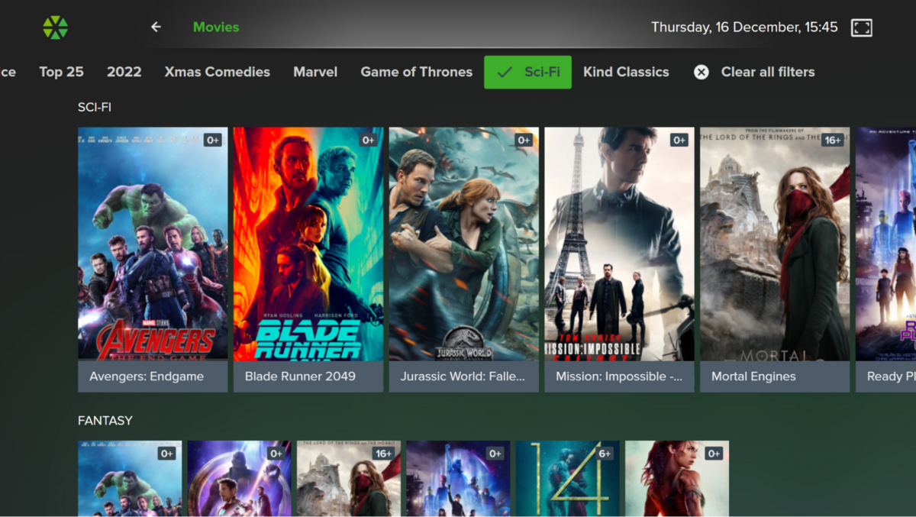Click the "Mission: Impossible -..." title label
Screen dimensions: 916x517
(620, 376)
